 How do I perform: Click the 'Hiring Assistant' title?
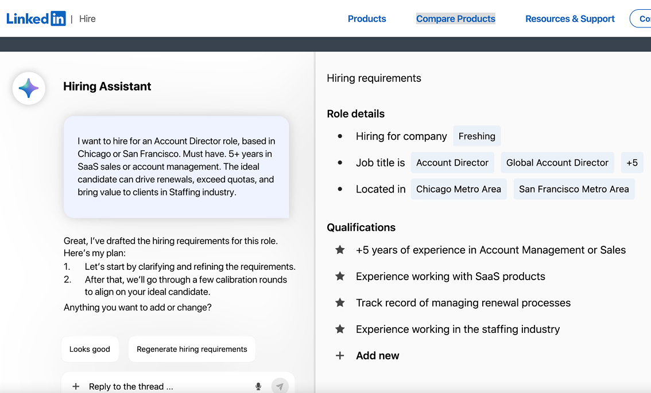click(107, 86)
